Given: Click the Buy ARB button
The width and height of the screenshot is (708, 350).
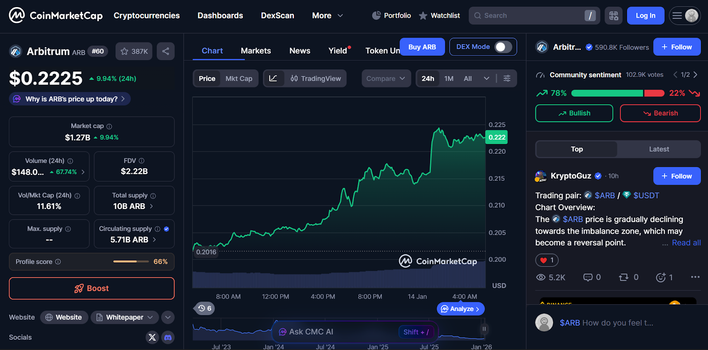Looking at the screenshot, I should (422, 47).
